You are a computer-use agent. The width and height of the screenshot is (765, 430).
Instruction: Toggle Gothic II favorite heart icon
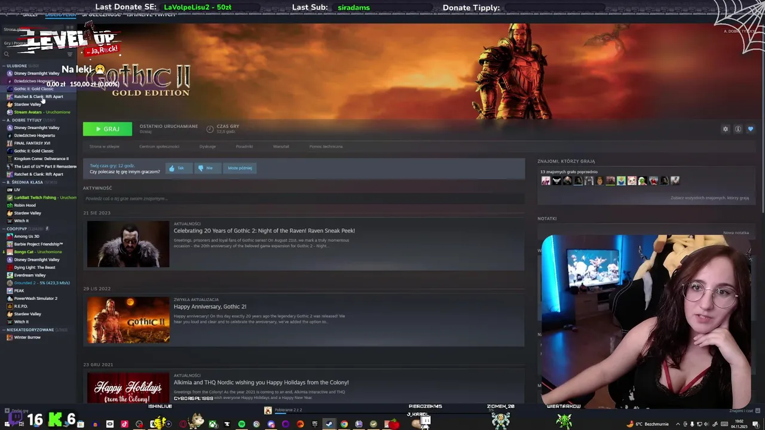point(751,129)
